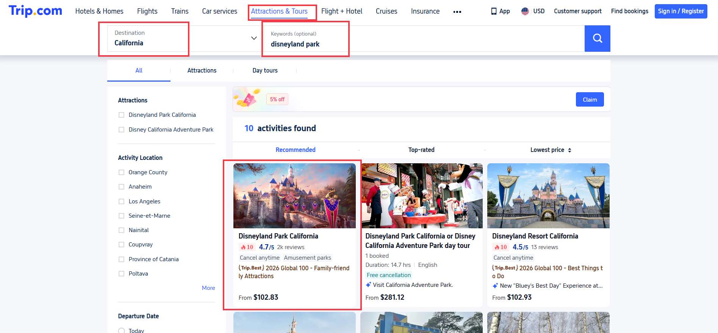Open Car services menu
Screen dimensions: 718x333
219,11
